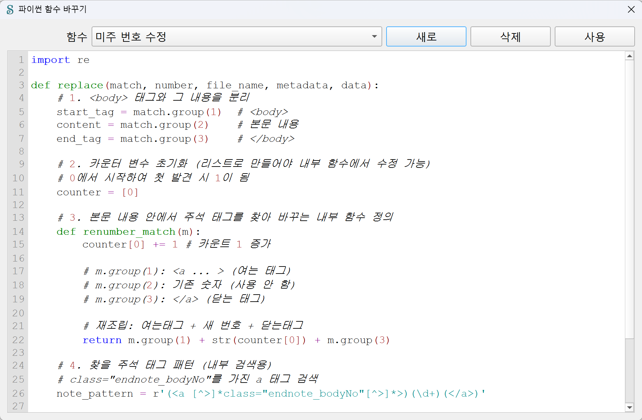Click the 'def renumber_match(m):' line
Image resolution: width=642 pixels, height=420 pixels.
128,231
